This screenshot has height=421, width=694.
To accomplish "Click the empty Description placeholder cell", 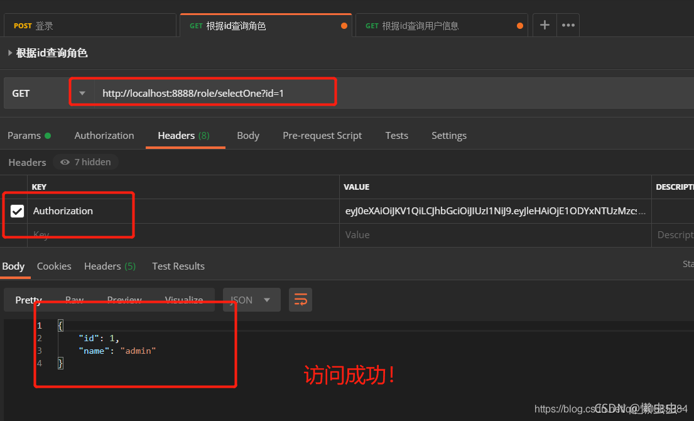I will coord(673,235).
